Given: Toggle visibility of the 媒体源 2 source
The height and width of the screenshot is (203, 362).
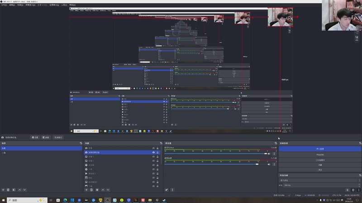Looking at the screenshot, I should tap(153, 174).
